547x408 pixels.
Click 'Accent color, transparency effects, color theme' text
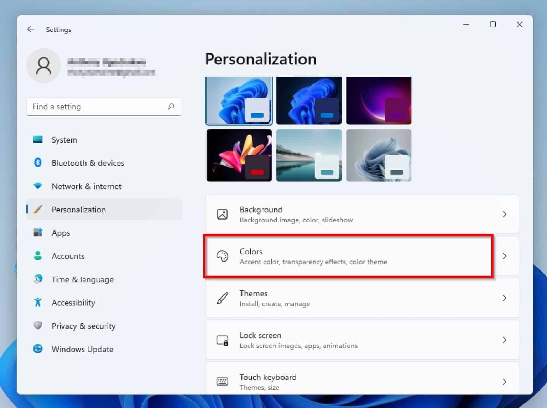coord(313,262)
